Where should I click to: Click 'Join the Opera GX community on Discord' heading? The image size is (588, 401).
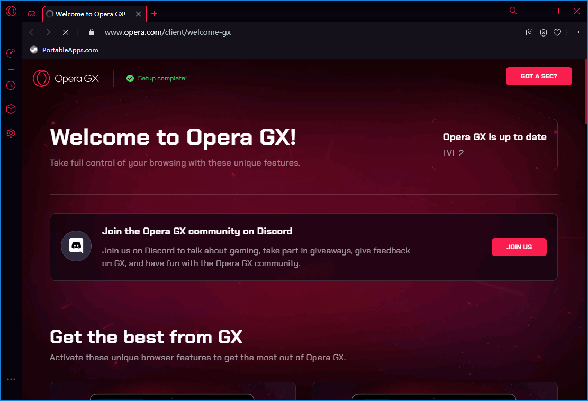[197, 231]
